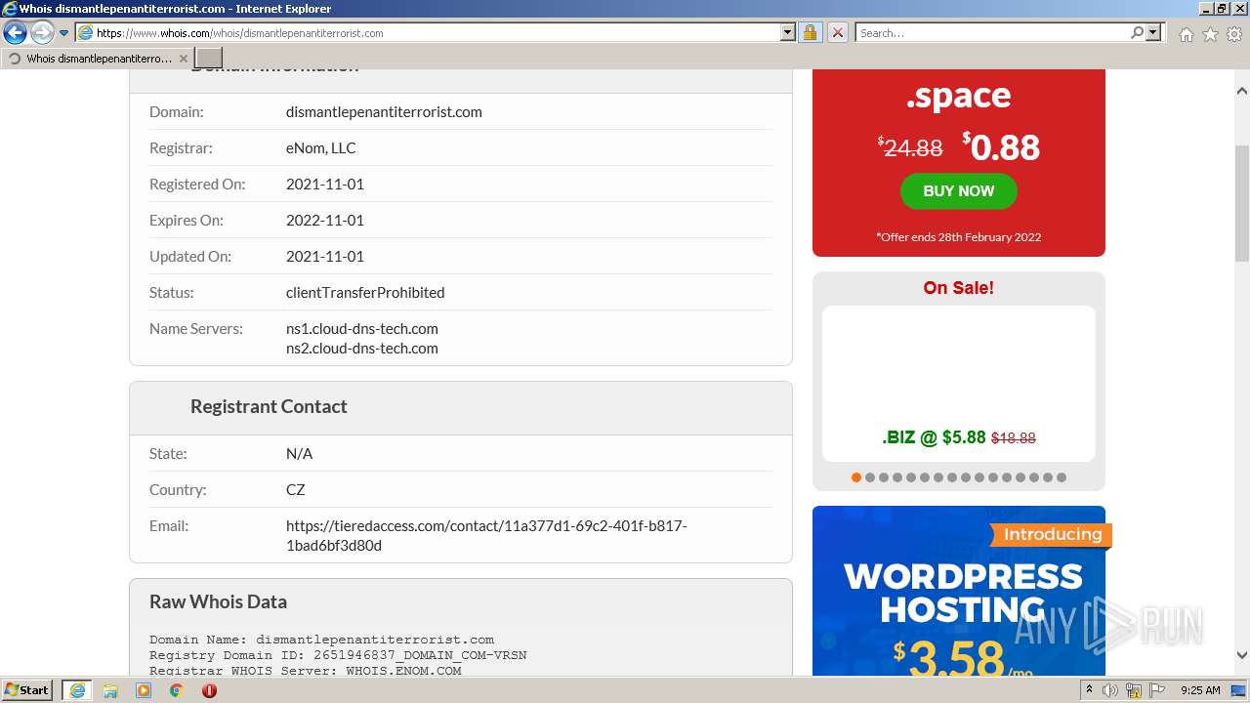Click the browser Forward arrow button
The height and width of the screenshot is (703, 1250).
coord(42,33)
